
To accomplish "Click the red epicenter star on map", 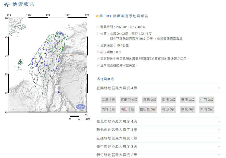I will pyautogui.click(x=71, y=55).
